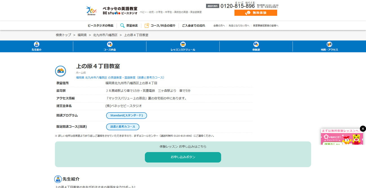Open 体験談 using its speech-bubble icon
The width and height of the screenshot is (366, 188).
256,44
